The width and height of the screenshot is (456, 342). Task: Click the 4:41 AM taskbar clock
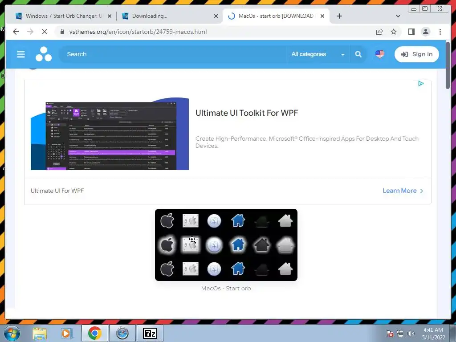(434, 334)
